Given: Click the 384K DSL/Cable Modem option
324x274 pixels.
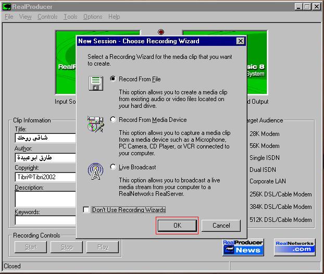Looking at the screenshot, I should (280, 207).
